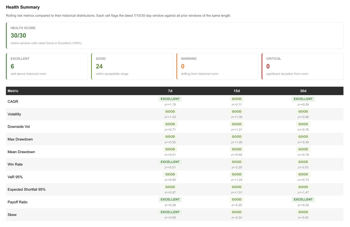
Task: Click the z=+1.24 VaR 95% value
Action: (237, 180)
